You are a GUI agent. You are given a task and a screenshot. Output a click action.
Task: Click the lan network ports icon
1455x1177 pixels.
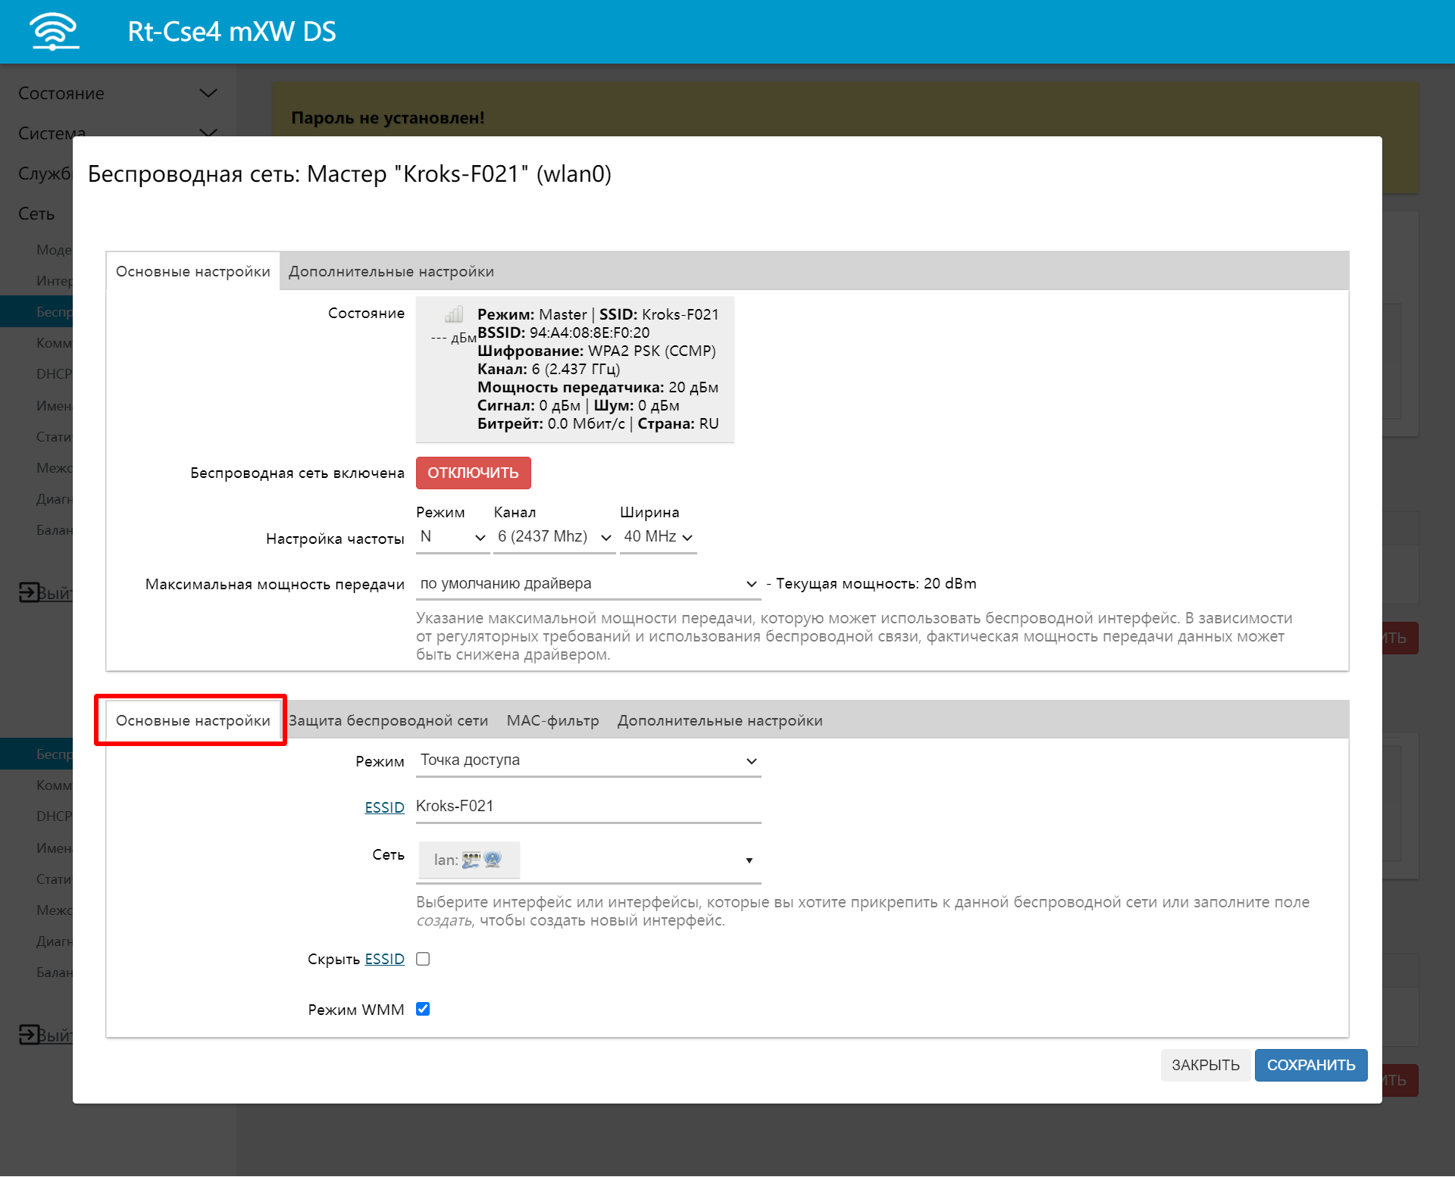[x=471, y=860]
